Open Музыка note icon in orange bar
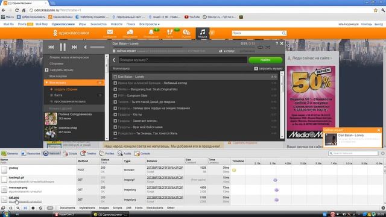Viewport: 386px width, 217px height. coord(203,33)
